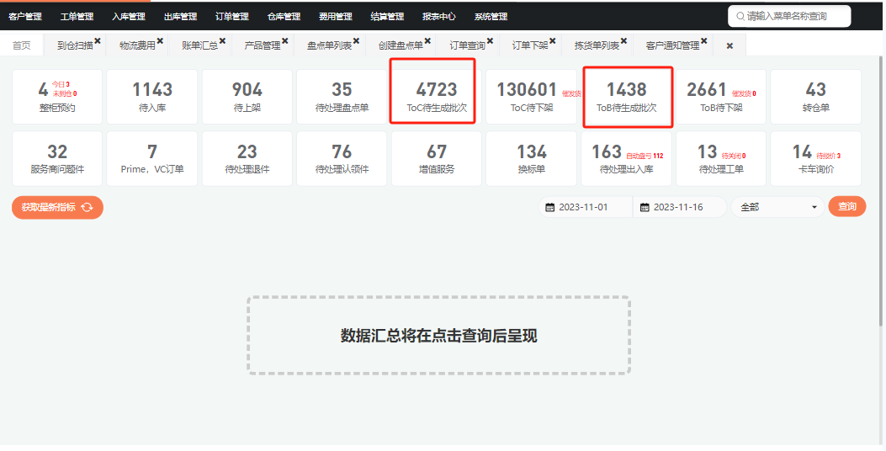Close the 到仓扫描 tab
The image size is (886, 451).
point(98,40)
